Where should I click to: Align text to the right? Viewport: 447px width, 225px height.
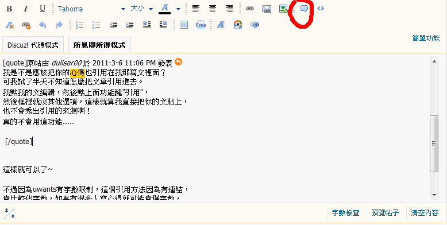[229, 9]
